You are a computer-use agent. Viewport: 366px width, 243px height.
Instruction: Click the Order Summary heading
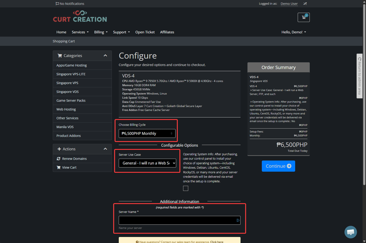tap(278, 67)
